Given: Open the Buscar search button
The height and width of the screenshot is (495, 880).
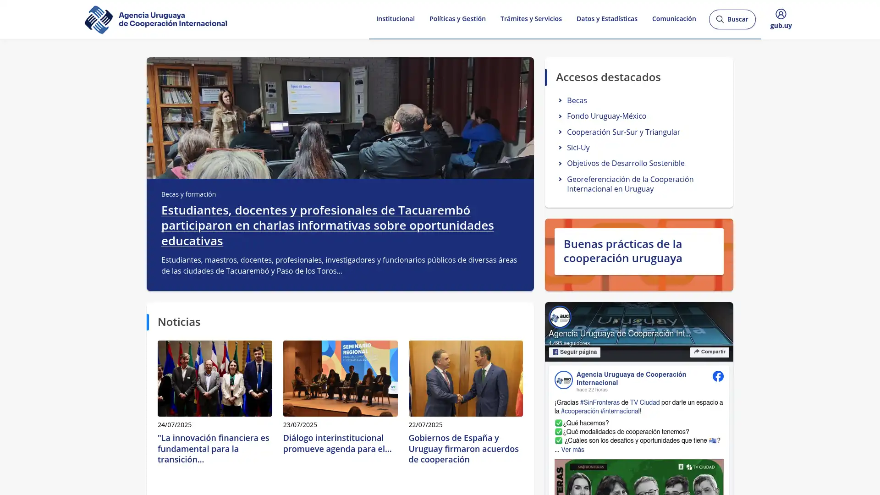Looking at the screenshot, I should [732, 19].
